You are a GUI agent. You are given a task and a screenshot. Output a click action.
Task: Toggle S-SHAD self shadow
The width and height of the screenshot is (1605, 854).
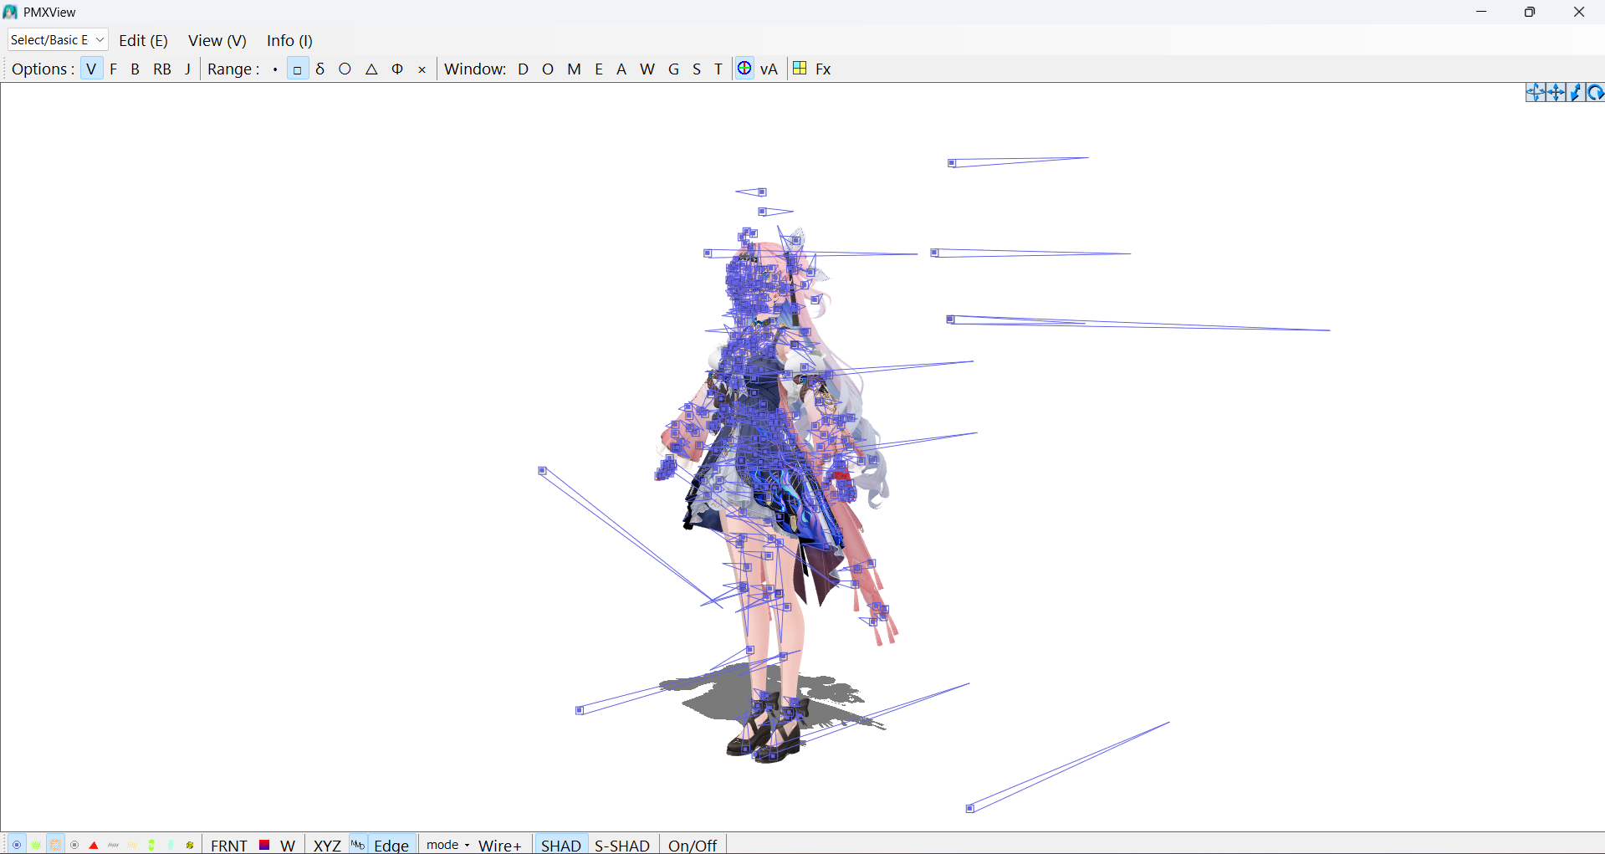coord(622,846)
